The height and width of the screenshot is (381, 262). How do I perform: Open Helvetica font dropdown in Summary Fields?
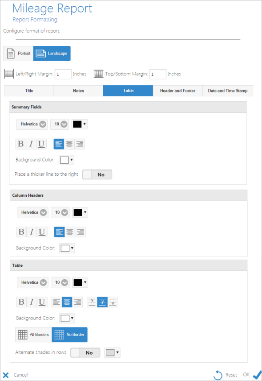pos(32,124)
